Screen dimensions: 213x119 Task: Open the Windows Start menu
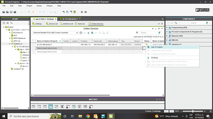[4, 116]
